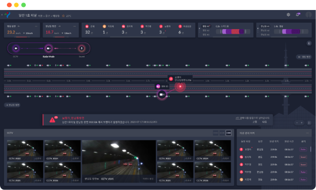Open more options on 한남동 방면 speed card
Image resolution: width=316 pixels, height=190 pixels.
(x=75, y=27)
